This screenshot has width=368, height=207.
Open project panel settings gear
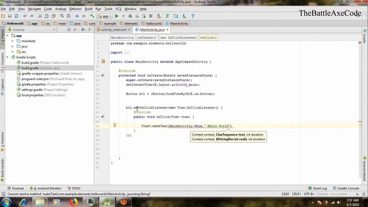tap(83, 30)
